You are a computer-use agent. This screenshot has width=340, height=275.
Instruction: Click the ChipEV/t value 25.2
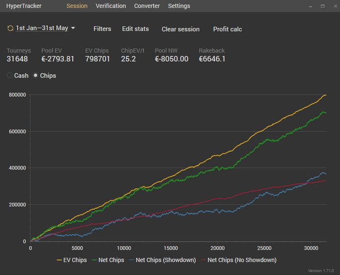pos(129,59)
